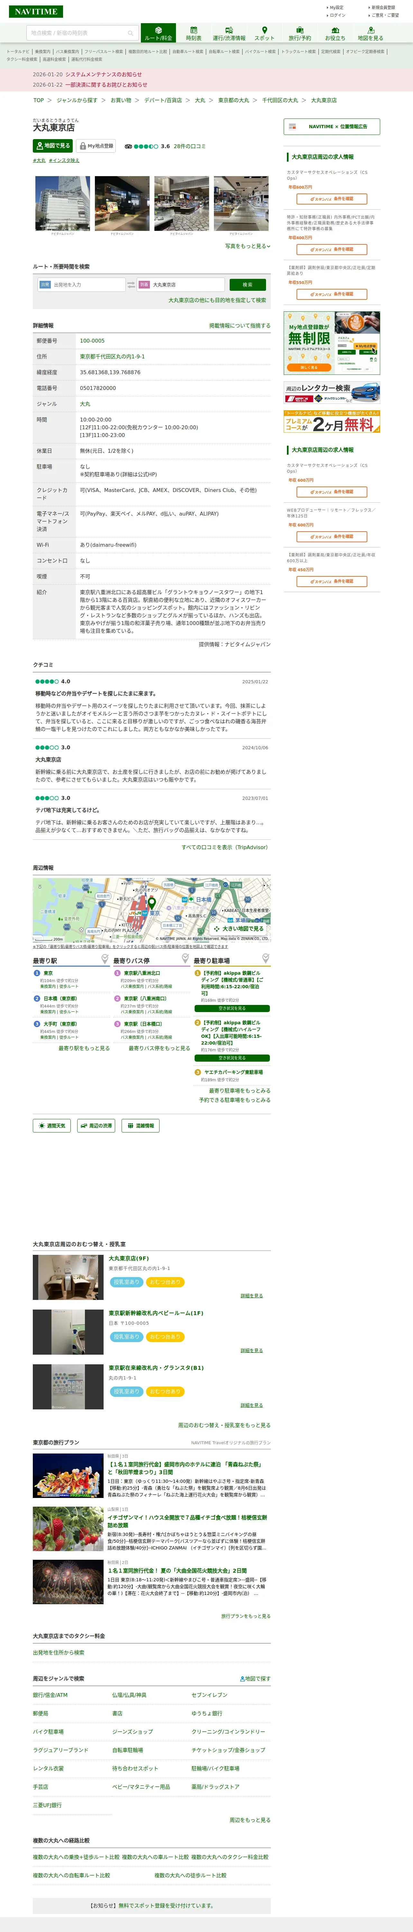The height and width of the screenshot is (1932, 413).
Task: Swap departure and arrival with arrows icon
Action: [x=131, y=285]
